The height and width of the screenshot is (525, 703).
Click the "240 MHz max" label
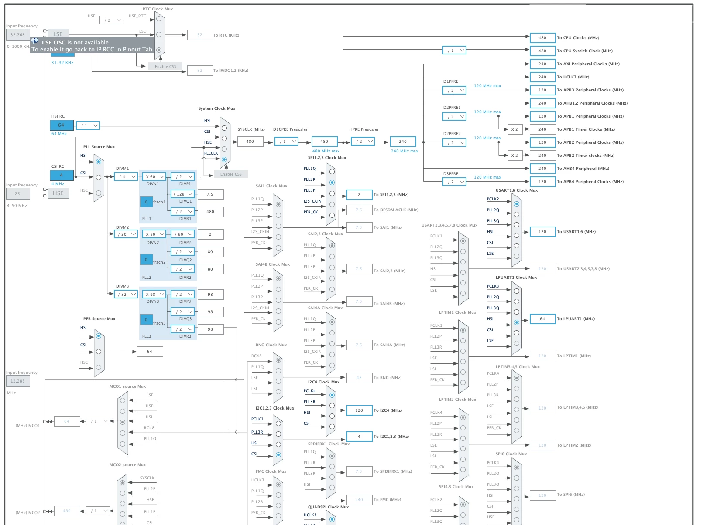[x=405, y=151]
